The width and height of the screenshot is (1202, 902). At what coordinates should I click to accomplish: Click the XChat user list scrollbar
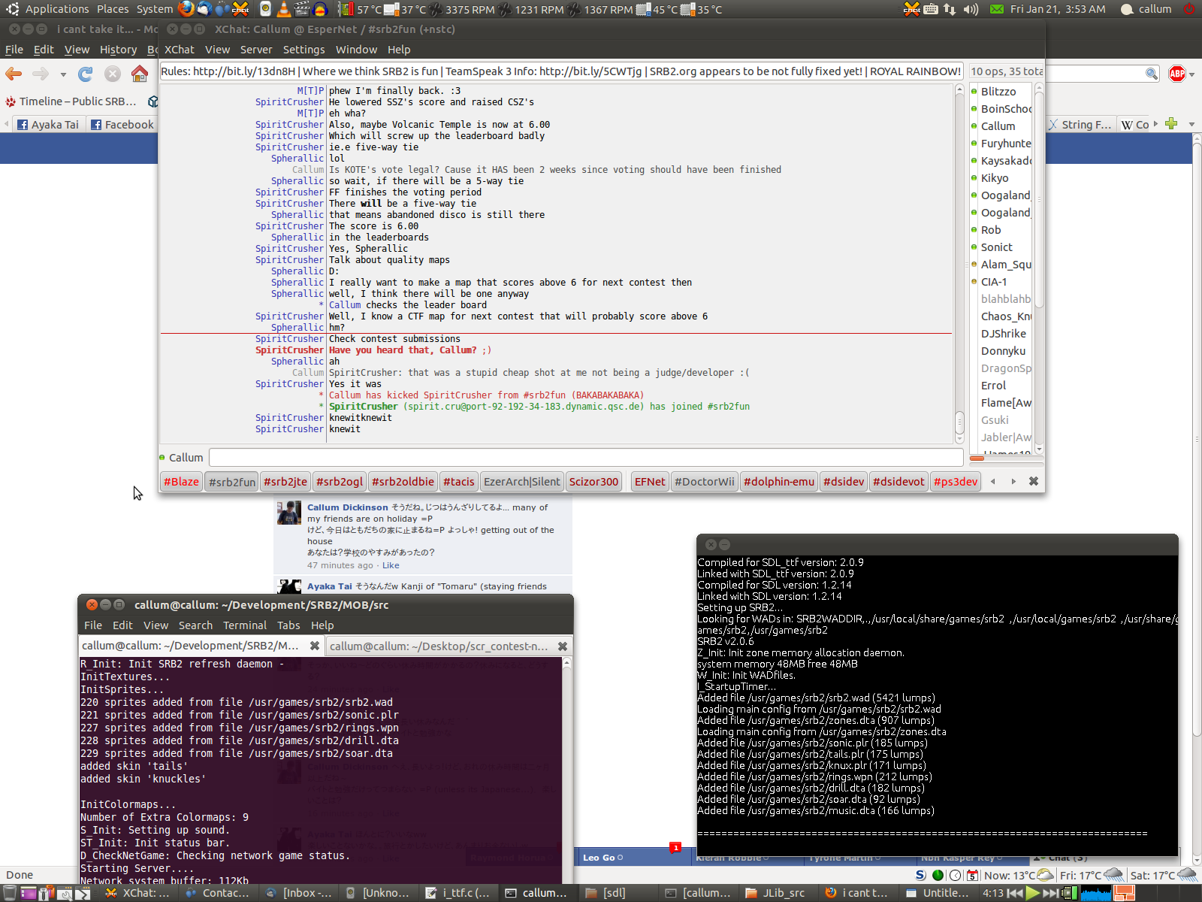1040,268
